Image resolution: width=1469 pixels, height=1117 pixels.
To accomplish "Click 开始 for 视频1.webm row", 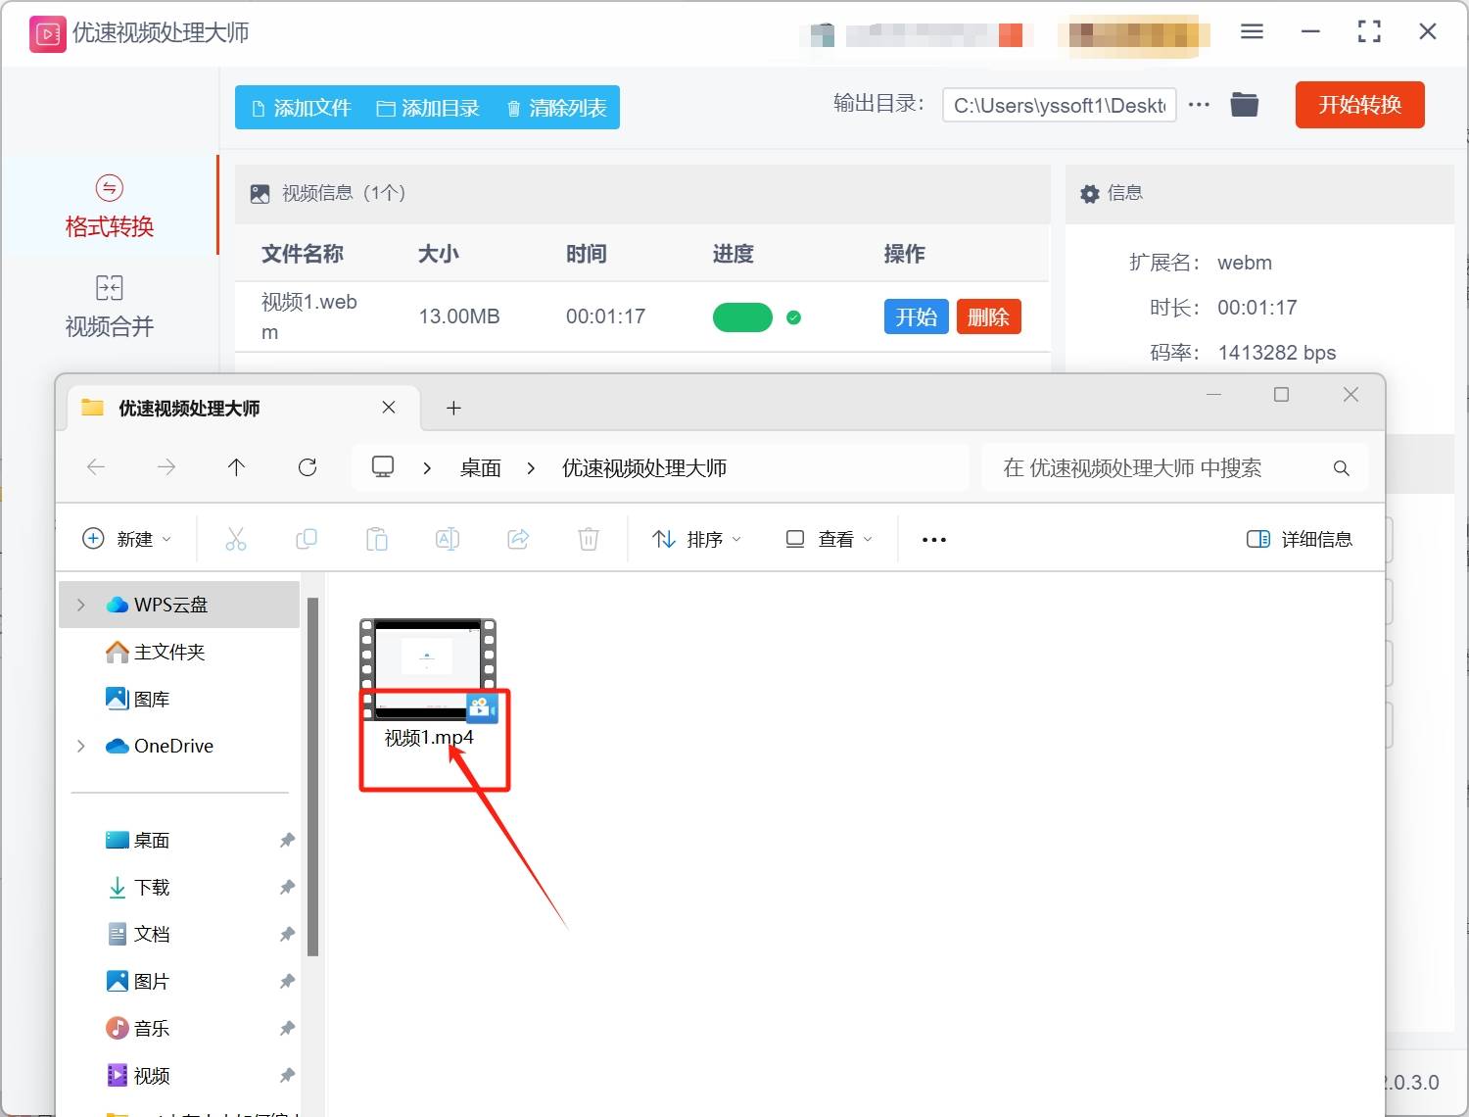I will coord(916,316).
